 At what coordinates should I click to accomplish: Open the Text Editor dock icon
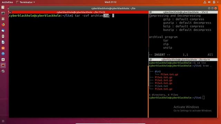coord(3,7)
